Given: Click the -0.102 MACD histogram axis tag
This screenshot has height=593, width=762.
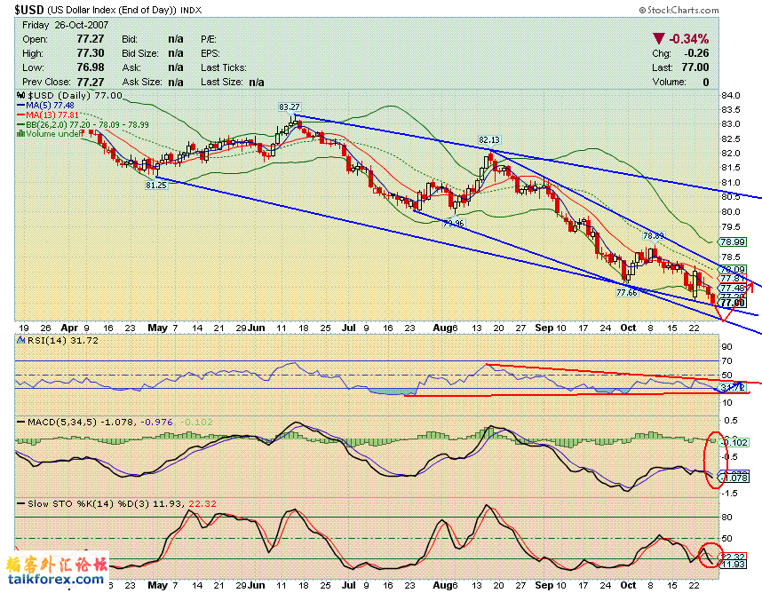Looking at the screenshot, I should [x=734, y=442].
